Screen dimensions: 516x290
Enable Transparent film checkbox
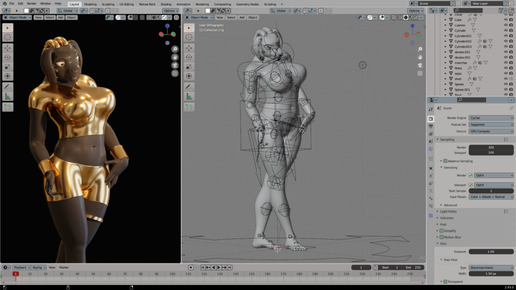point(445,282)
